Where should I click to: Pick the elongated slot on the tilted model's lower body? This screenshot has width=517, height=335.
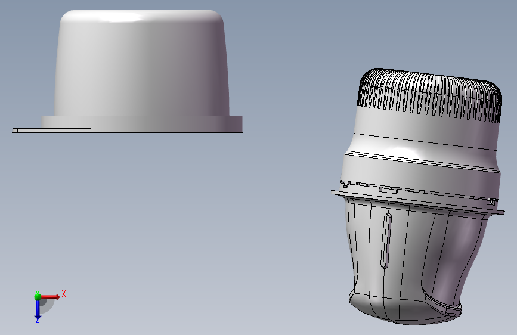(386, 241)
